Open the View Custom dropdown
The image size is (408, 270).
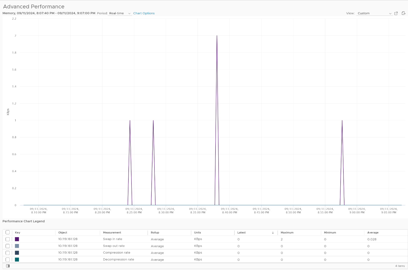(x=375, y=13)
